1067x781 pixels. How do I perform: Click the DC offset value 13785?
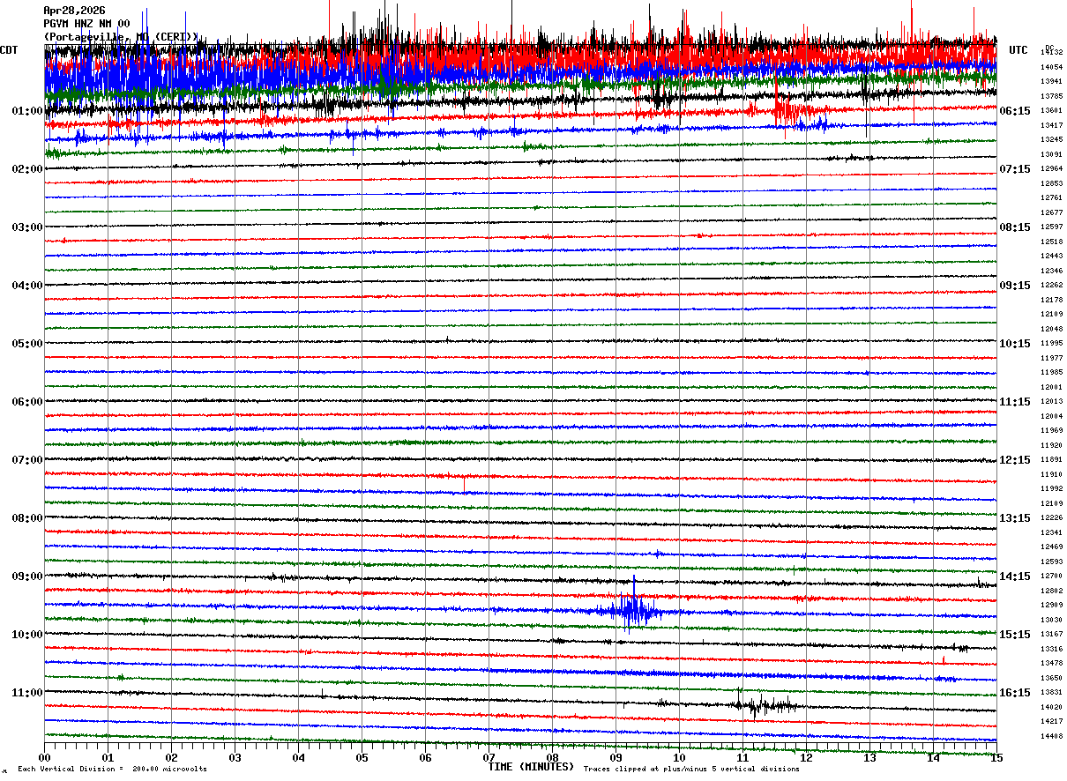[1051, 96]
